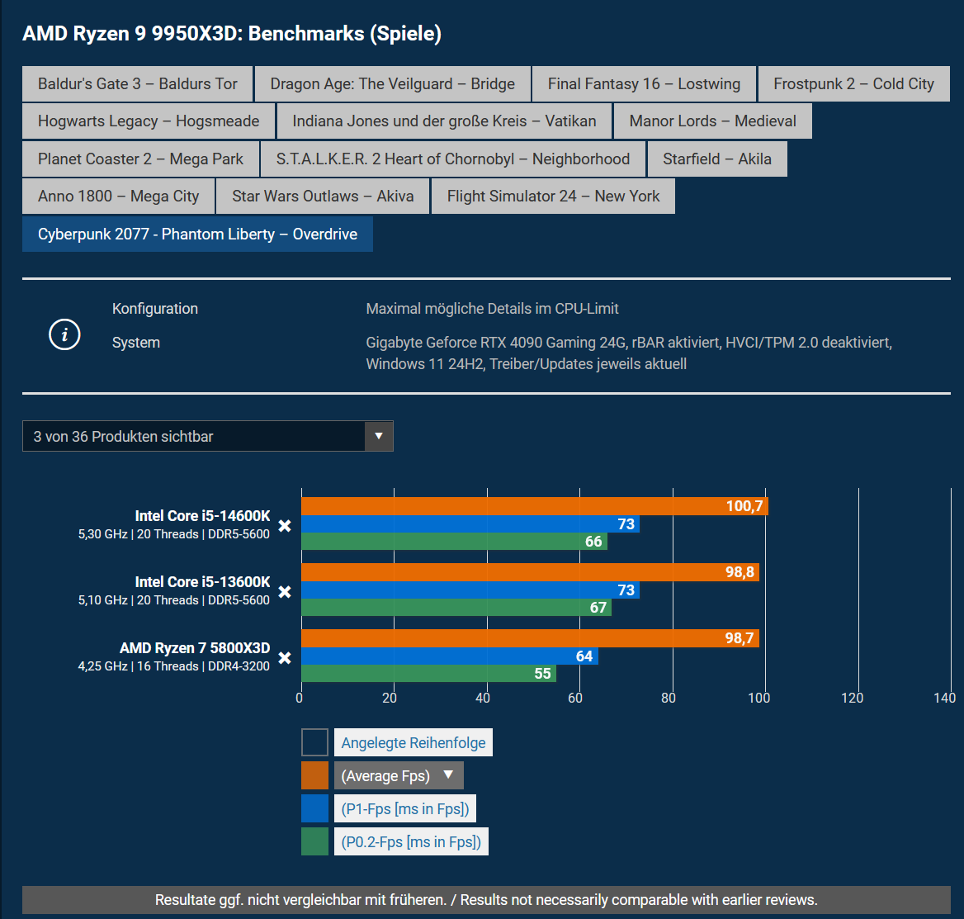This screenshot has width=964, height=919.
Task: Remove Intel Core i5-14600K from chart
Action: 285,526
